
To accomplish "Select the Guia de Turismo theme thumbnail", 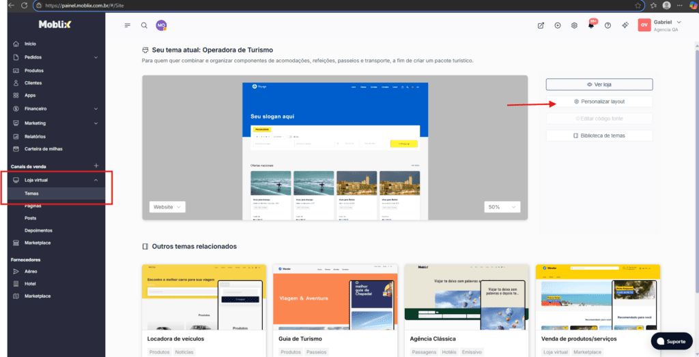I will (334, 296).
